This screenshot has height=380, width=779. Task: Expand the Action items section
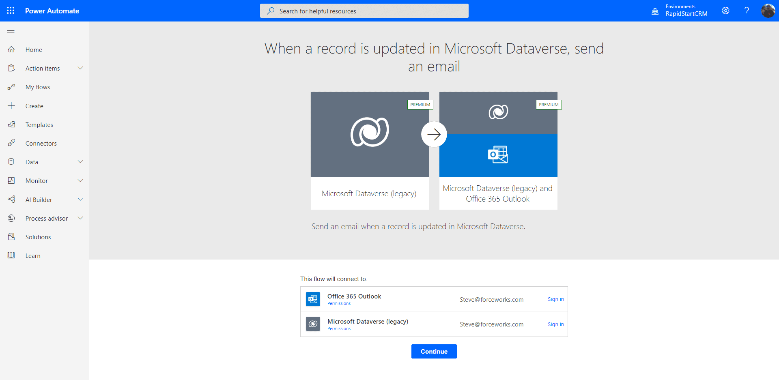click(80, 68)
